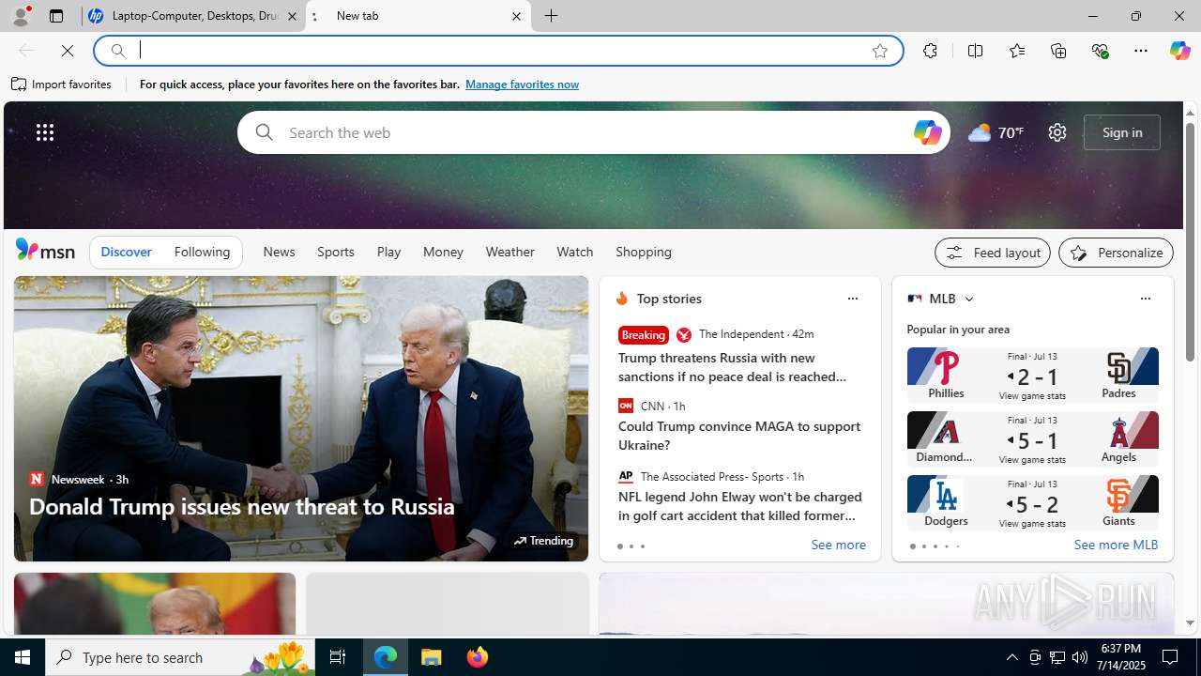The height and width of the screenshot is (676, 1201).
Task: Select second MLB card page dot
Action: point(923,546)
